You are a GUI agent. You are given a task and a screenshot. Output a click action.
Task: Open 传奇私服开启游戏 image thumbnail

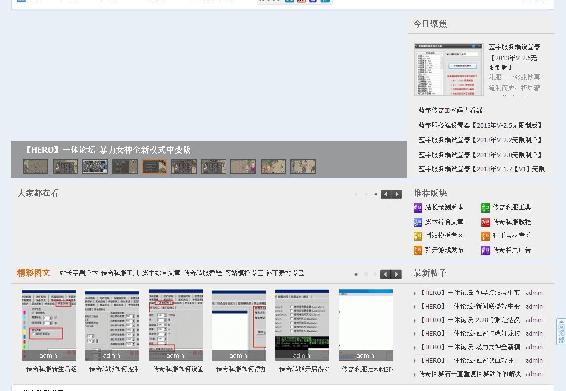click(302, 325)
